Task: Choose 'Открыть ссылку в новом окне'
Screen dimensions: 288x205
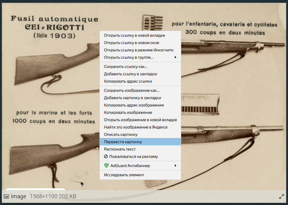Action: [x=131, y=43]
